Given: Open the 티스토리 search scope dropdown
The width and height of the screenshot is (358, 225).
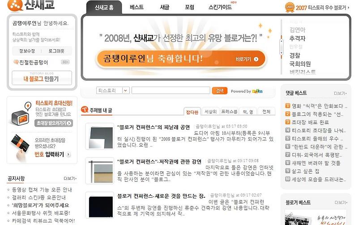Looking at the screenshot, I should (113, 90).
